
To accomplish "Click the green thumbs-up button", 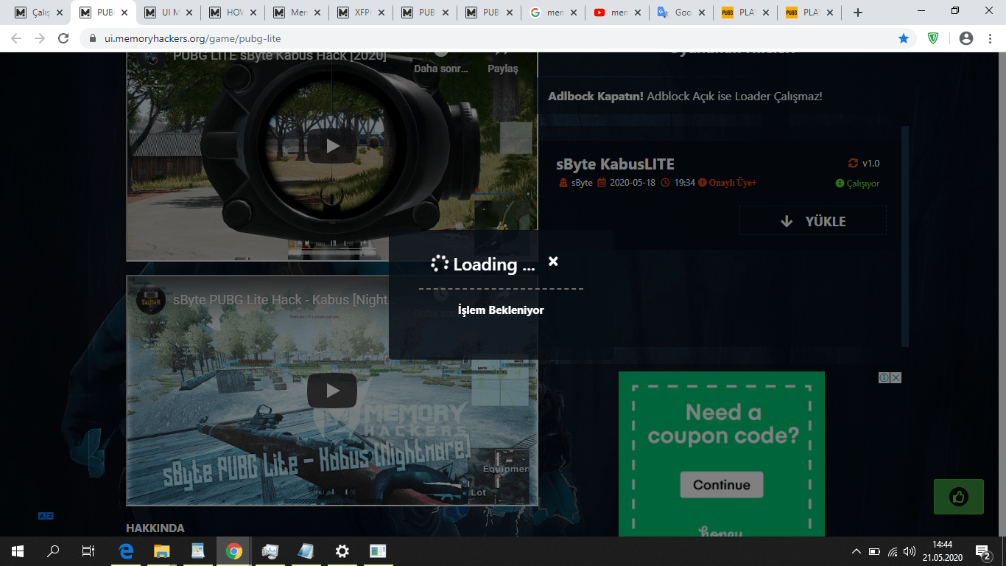I will pyautogui.click(x=958, y=497).
